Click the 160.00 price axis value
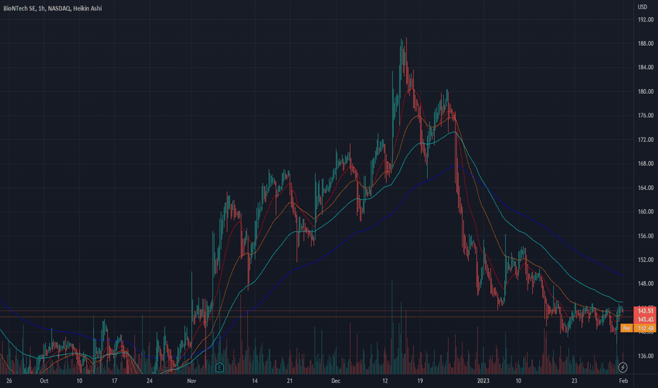658x388 pixels. (645, 212)
